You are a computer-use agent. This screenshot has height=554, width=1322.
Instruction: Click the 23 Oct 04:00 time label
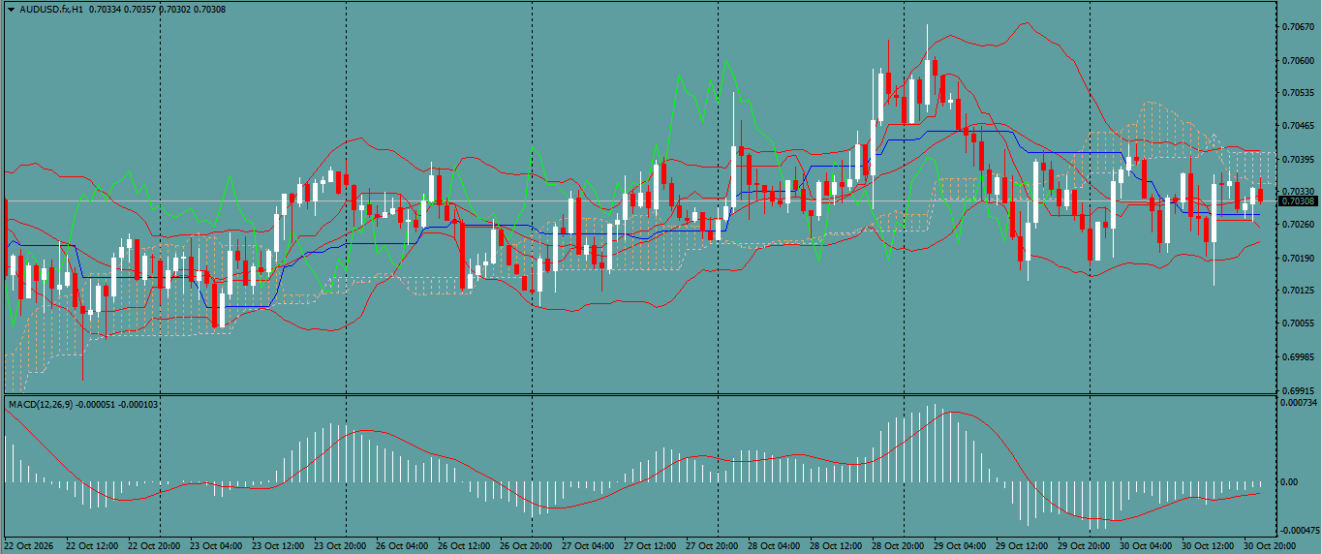[x=216, y=546]
